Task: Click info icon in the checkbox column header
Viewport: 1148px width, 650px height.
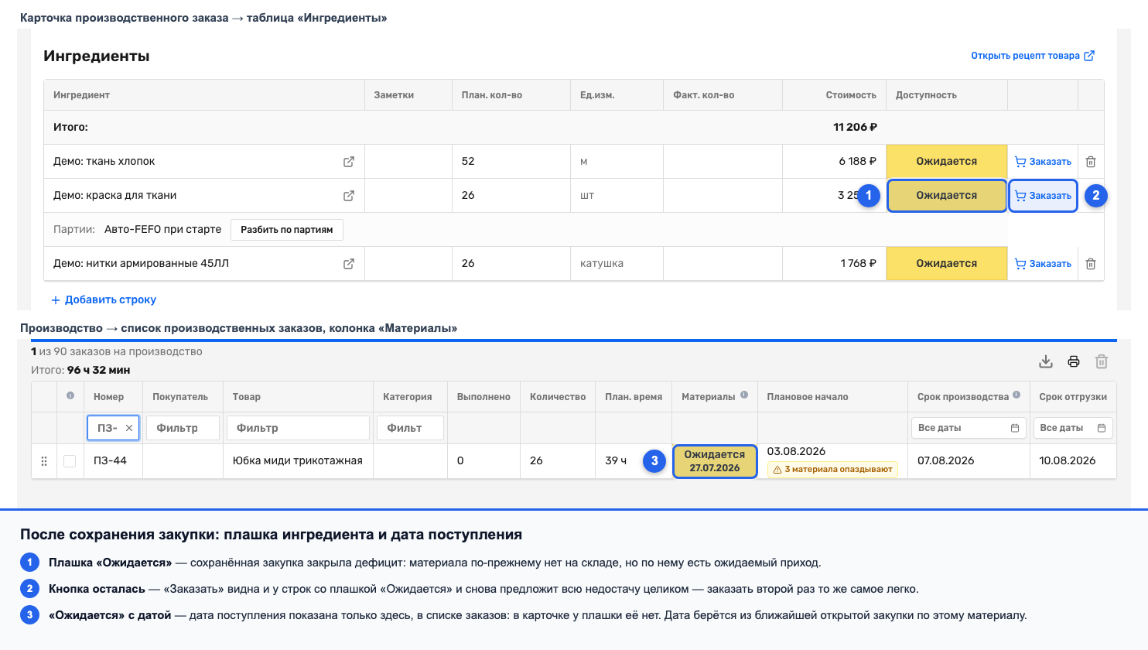Action: (70, 395)
